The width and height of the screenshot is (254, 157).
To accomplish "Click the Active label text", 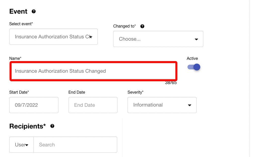I will point(192,58).
